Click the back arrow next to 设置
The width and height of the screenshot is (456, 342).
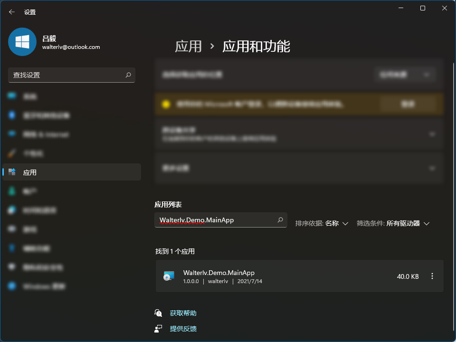coord(12,12)
